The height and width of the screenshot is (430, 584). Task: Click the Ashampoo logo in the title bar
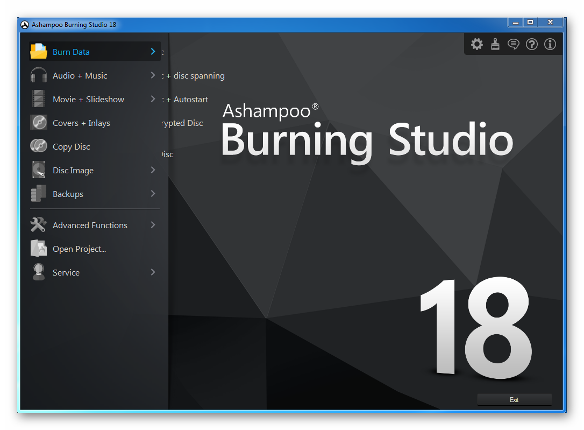[x=25, y=25]
